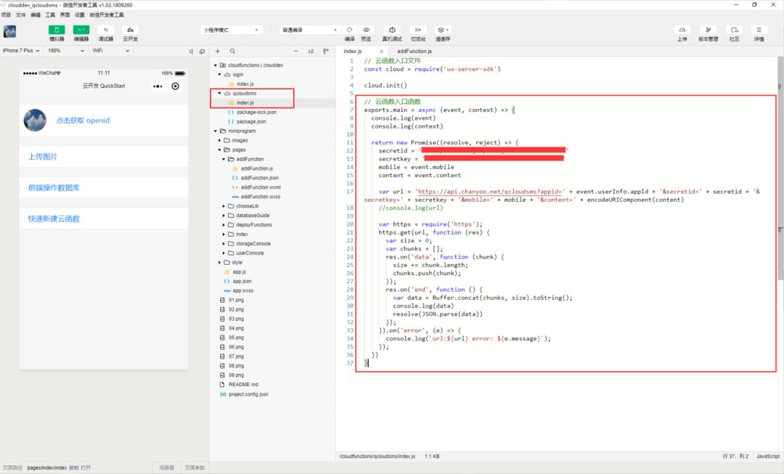This screenshot has height=474, width=784.
Task: Start 真机调试 remote device debugging
Action: [392, 30]
